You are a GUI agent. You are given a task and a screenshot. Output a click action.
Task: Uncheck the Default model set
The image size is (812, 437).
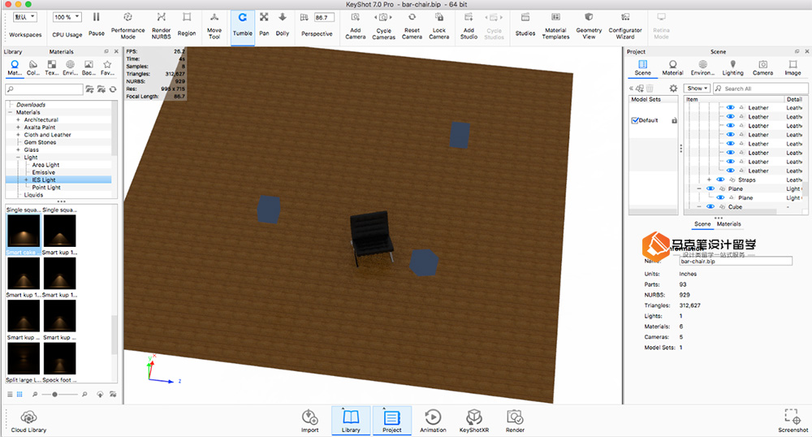(635, 120)
